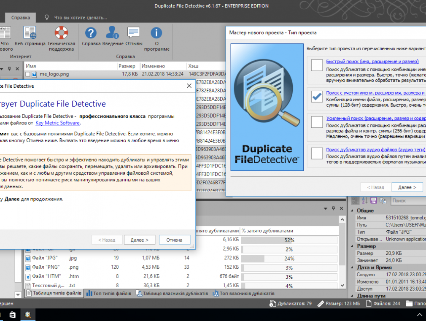Screen dimensions: 426x321
Task: Click the me_logo.png file image icon
Action: click(34, 74)
